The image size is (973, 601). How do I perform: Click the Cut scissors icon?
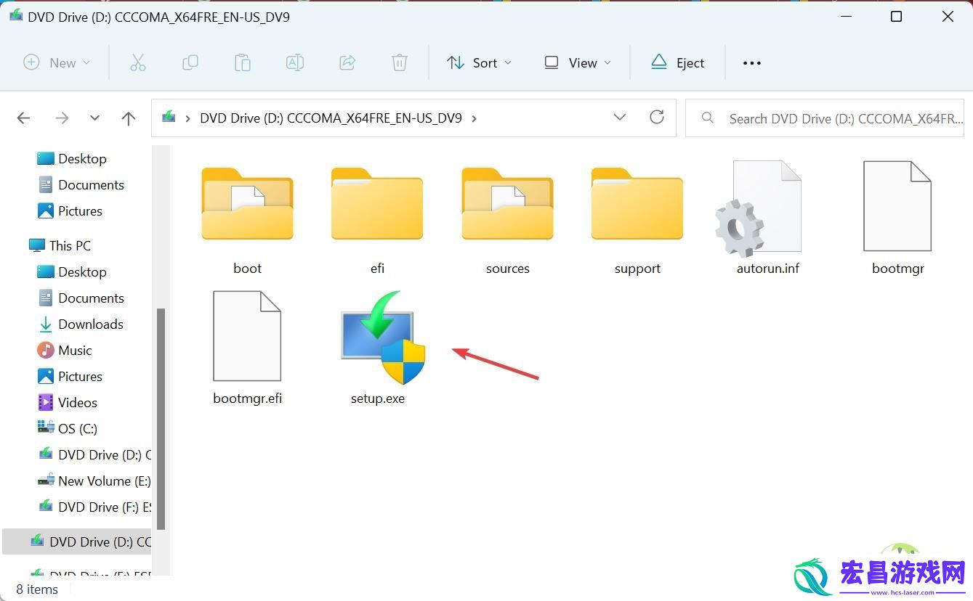click(x=138, y=63)
